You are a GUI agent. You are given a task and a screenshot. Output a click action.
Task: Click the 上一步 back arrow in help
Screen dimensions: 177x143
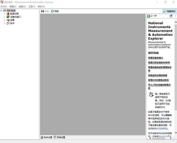148,16
